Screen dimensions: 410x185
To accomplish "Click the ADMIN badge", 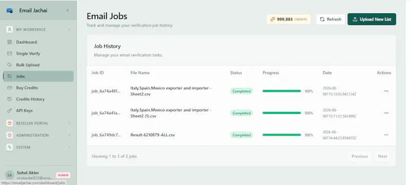I will [63, 175].
